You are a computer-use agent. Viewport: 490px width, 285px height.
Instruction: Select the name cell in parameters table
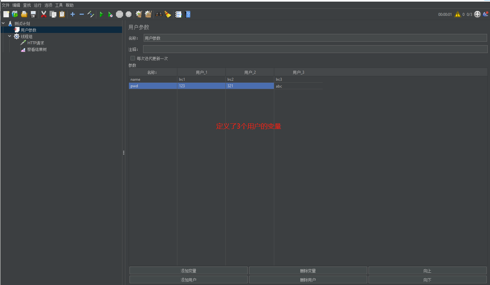(153, 79)
